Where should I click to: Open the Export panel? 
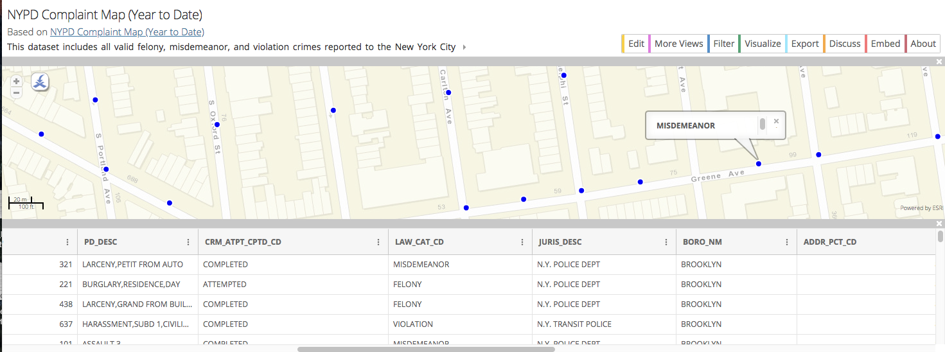(805, 44)
